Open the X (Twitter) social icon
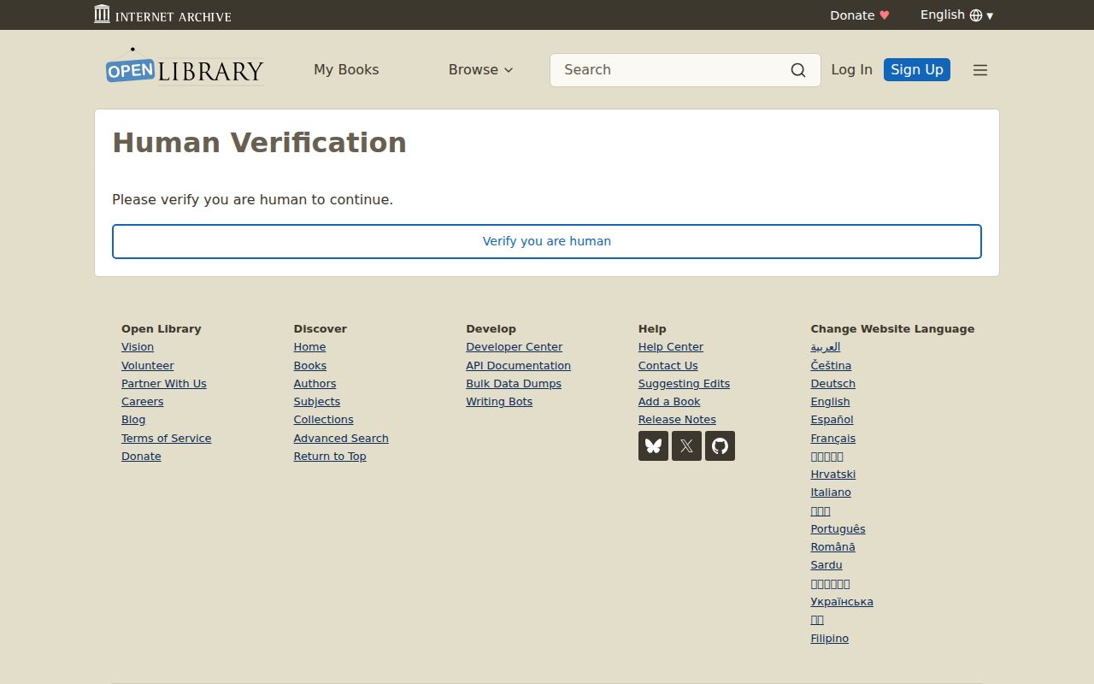1094x684 pixels. (686, 445)
